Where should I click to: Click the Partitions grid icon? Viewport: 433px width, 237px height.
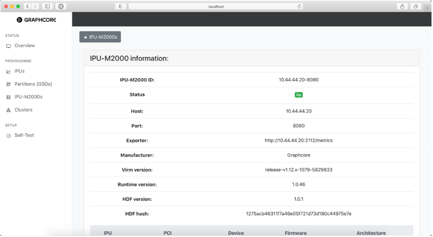8,84
